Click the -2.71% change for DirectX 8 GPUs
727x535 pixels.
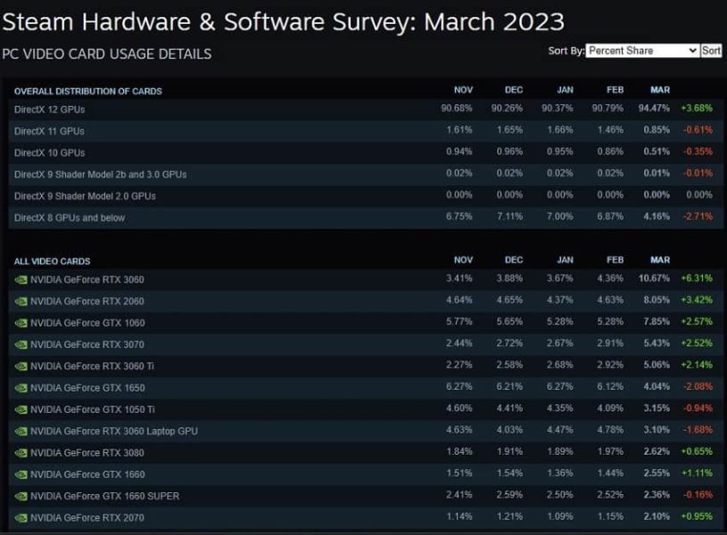(x=698, y=217)
